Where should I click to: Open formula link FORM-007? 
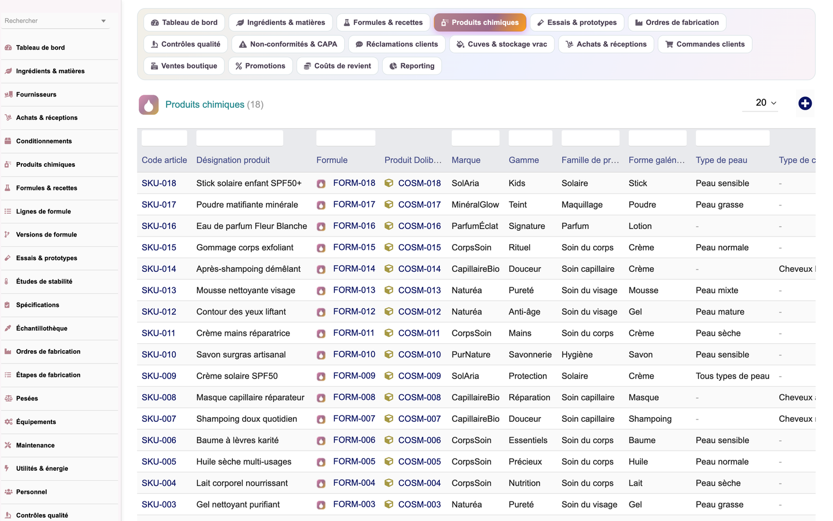click(x=354, y=419)
